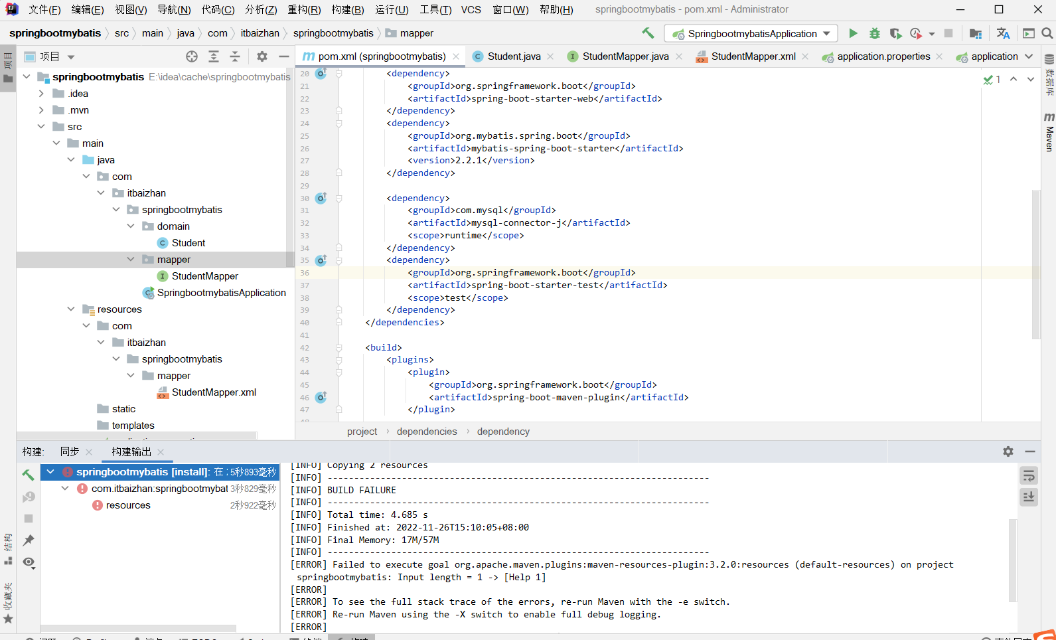Start debugging with the bug icon

pos(875,33)
